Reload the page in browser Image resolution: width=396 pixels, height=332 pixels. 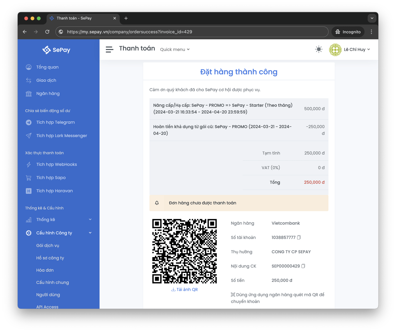coord(47,32)
